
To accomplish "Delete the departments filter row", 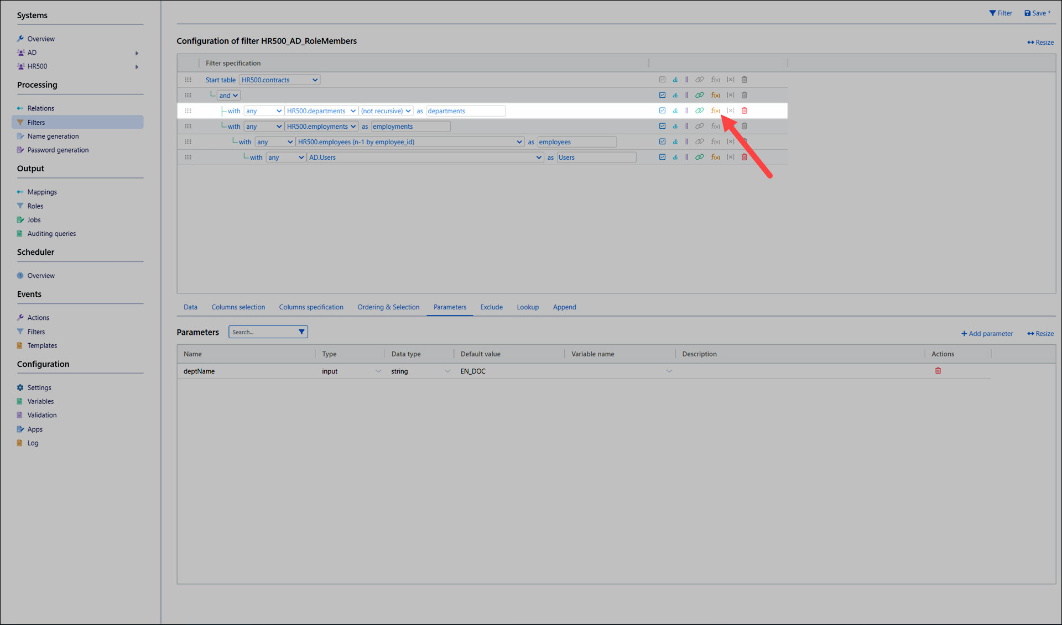I will coord(745,111).
